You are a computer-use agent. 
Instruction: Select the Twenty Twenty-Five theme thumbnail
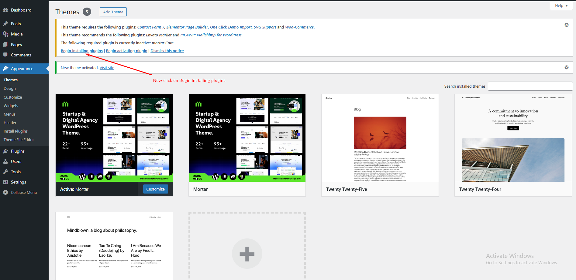point(380,138)
